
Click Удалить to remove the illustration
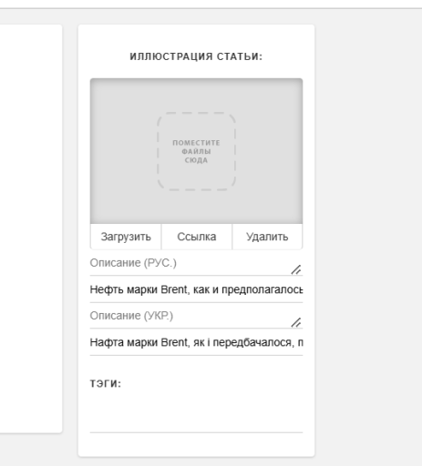[x=267, y=237]
